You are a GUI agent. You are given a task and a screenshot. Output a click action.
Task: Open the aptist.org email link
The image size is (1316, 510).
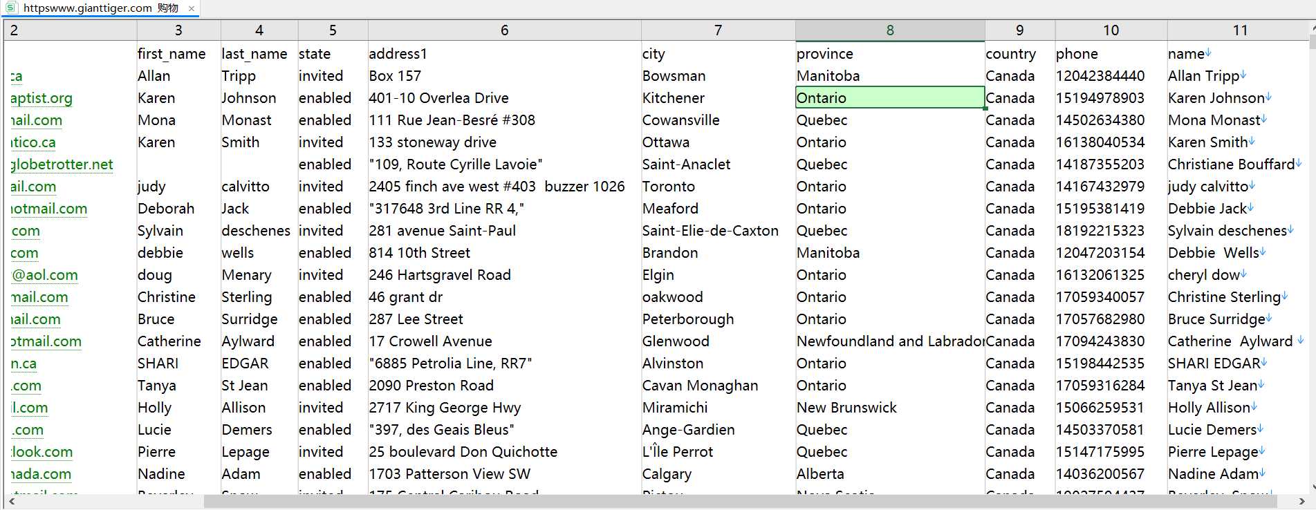tap(41, 98)
